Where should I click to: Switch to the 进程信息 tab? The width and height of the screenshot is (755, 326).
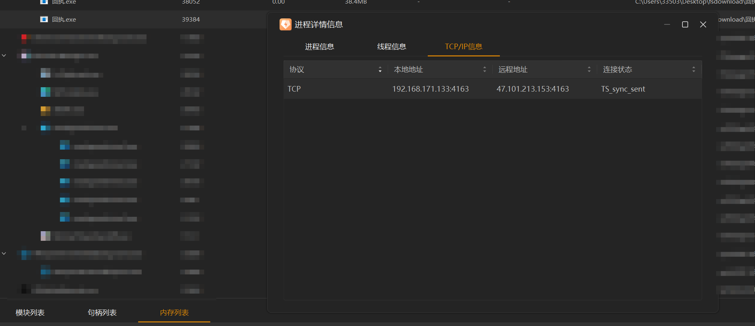coord(319,47)
